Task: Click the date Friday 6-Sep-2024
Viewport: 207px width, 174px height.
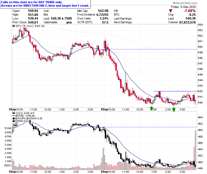Action: (183, 7)
